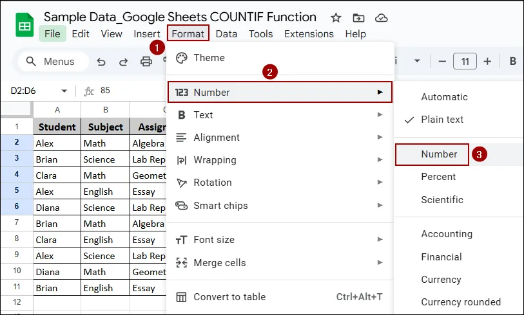Open the Edit menu
The width and height of the screenshot is (524, 315).
pyautogui.click(x=81, y=33)
